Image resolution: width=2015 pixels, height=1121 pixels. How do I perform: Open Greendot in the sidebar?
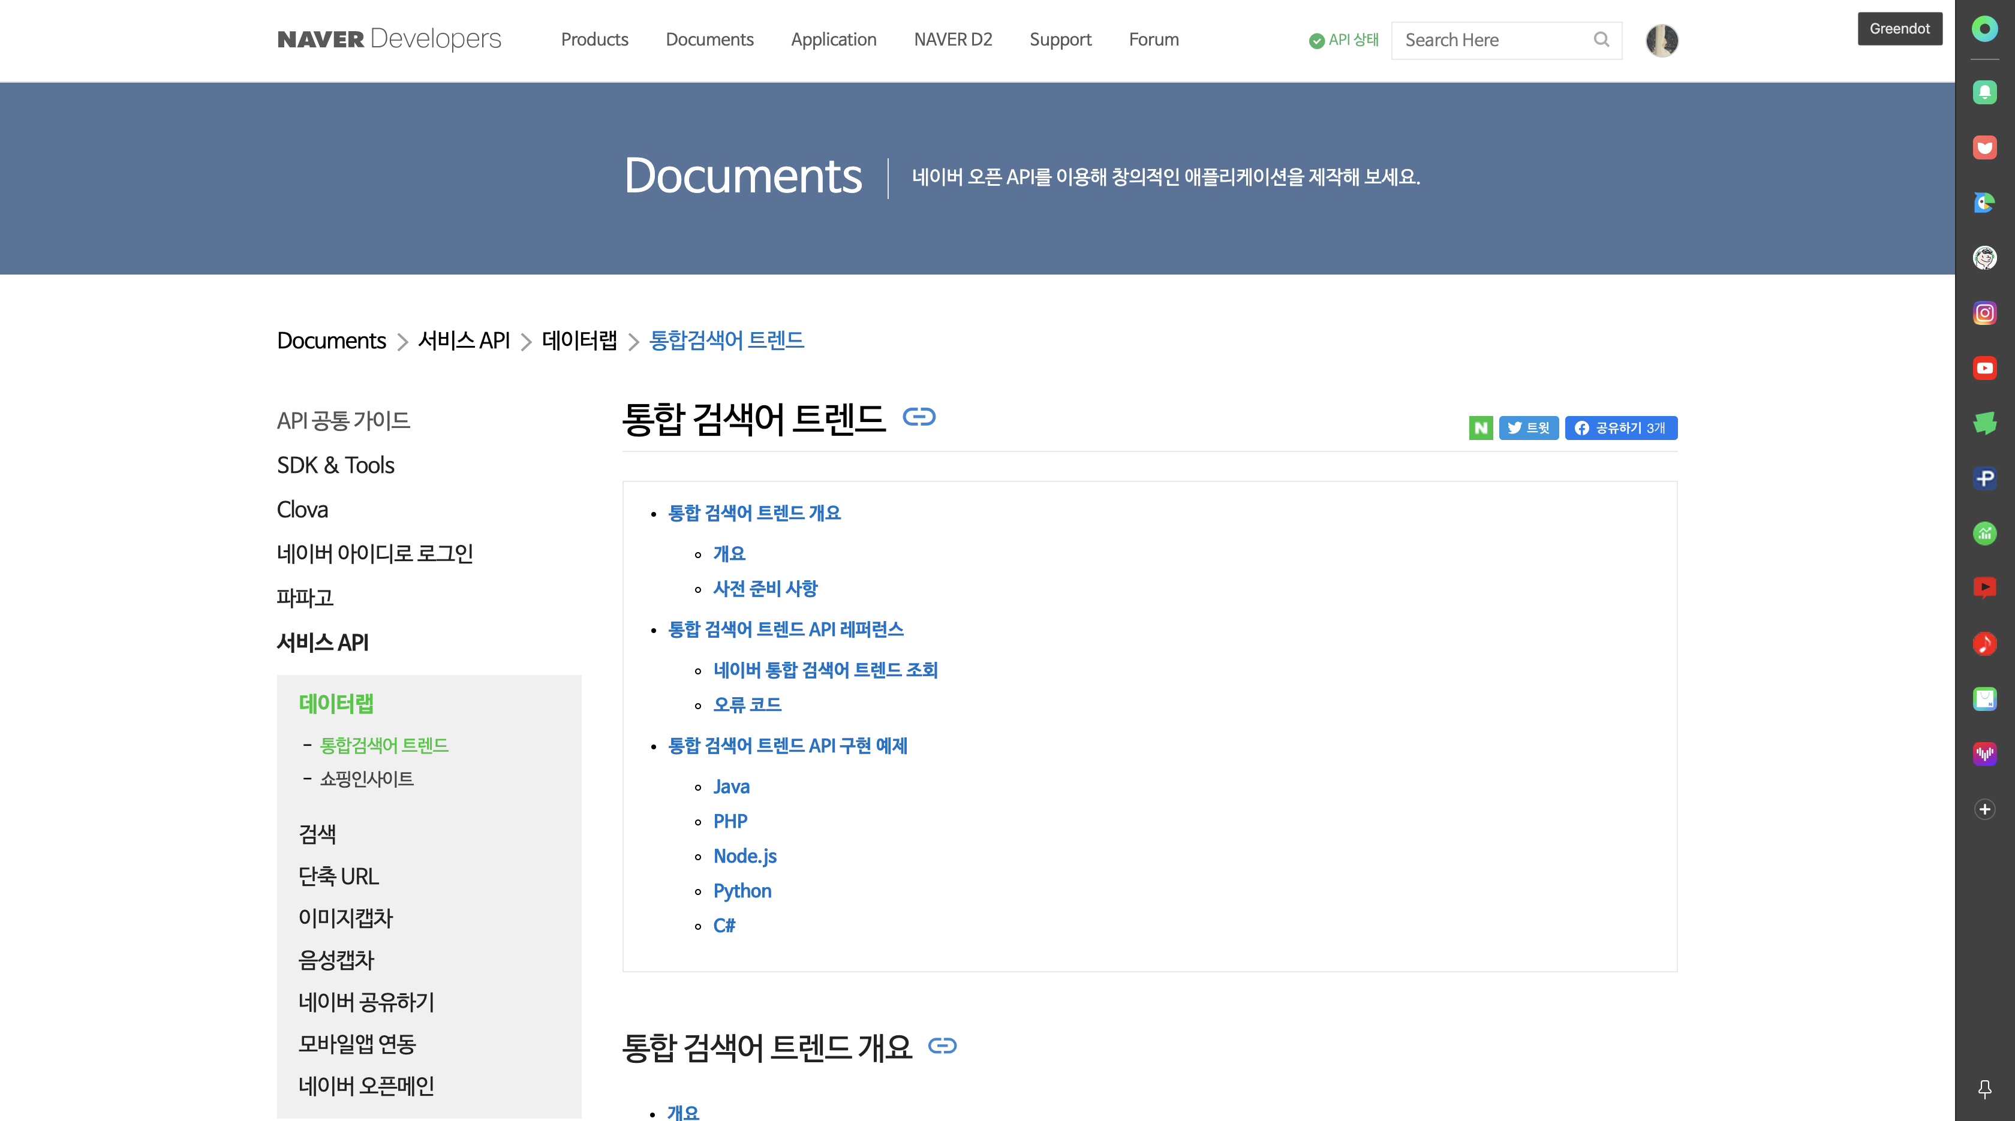1984,29
